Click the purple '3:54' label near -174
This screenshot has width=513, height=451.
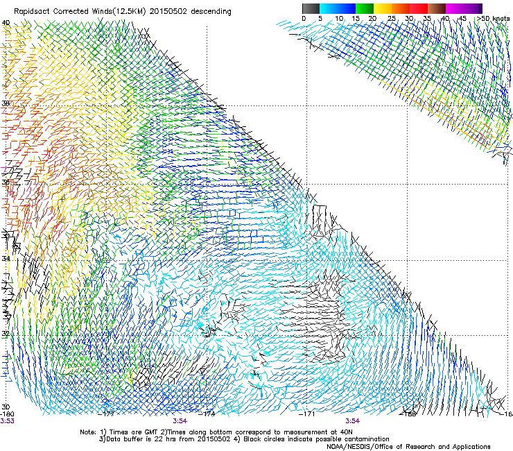coord(180,421)
